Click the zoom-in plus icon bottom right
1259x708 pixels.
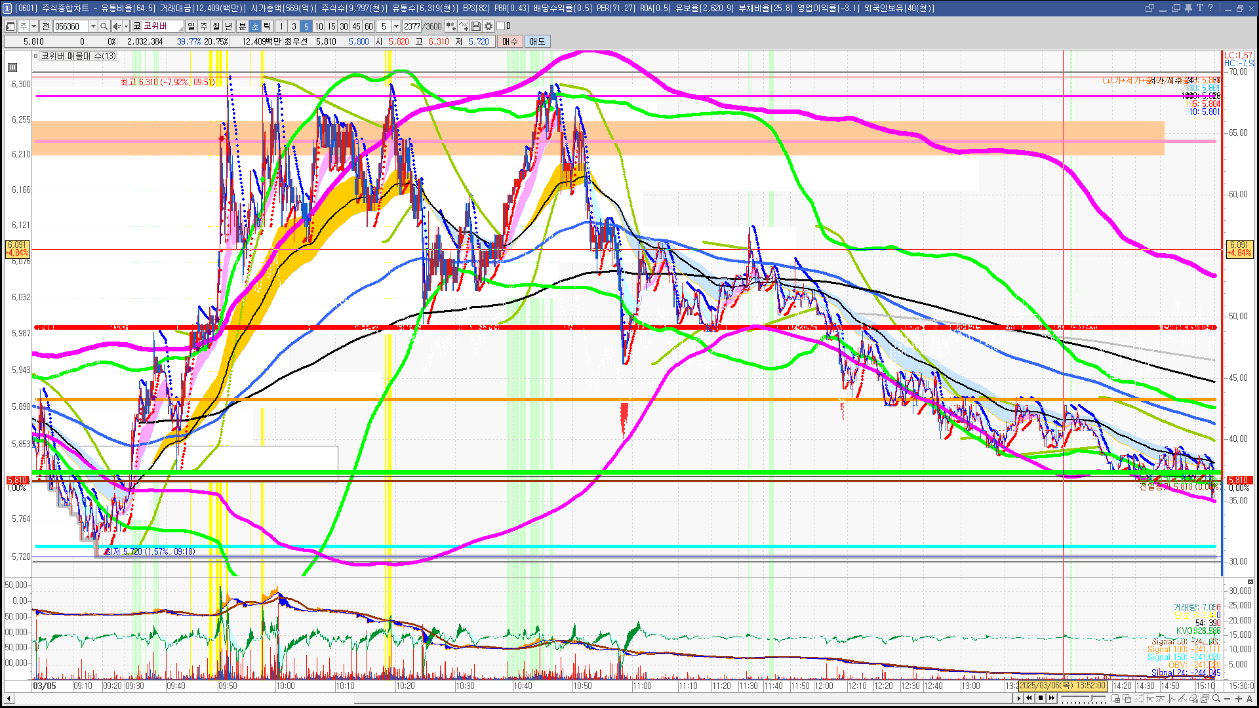pyautogui.click(x=1238, y=698)
